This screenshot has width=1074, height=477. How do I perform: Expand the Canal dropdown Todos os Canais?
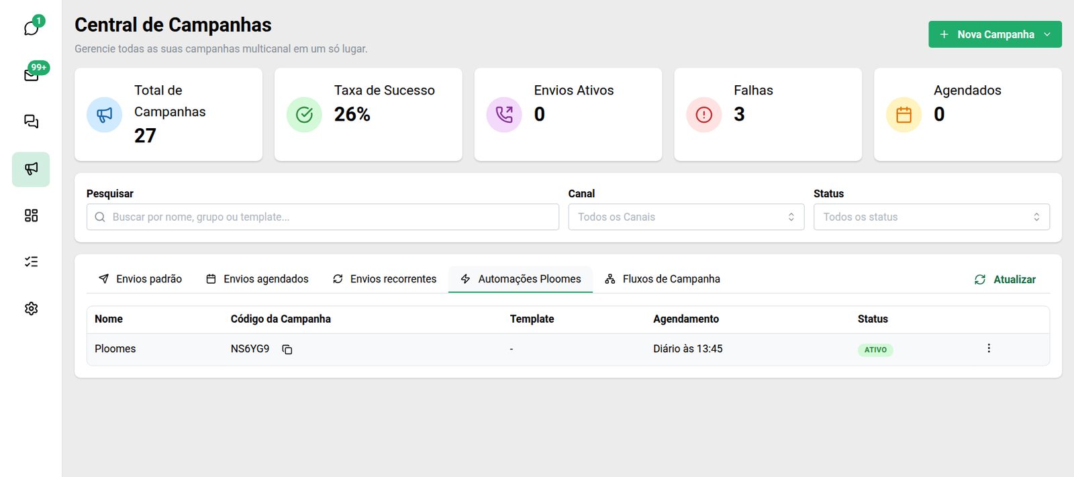(686, 217)
